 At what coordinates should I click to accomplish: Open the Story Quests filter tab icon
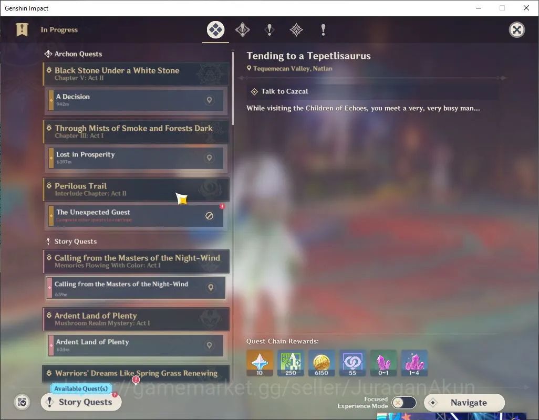pos(269,30)
